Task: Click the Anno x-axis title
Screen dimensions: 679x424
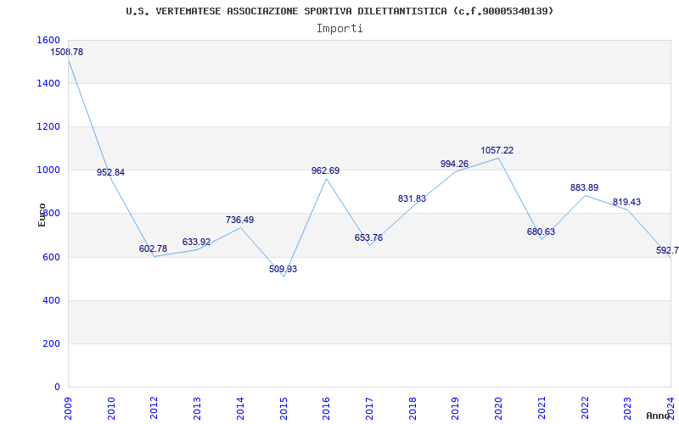Action: tap(658, 416)
